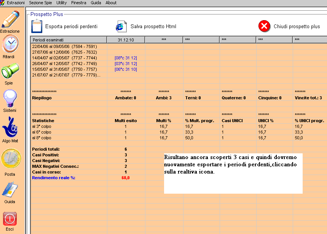
Task: Click the 31.12.10 column header
Action: tap(126, 40)
